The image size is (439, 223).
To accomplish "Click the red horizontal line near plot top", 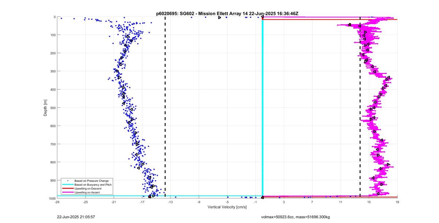I will pyautogui.click(x=330, y=19).
